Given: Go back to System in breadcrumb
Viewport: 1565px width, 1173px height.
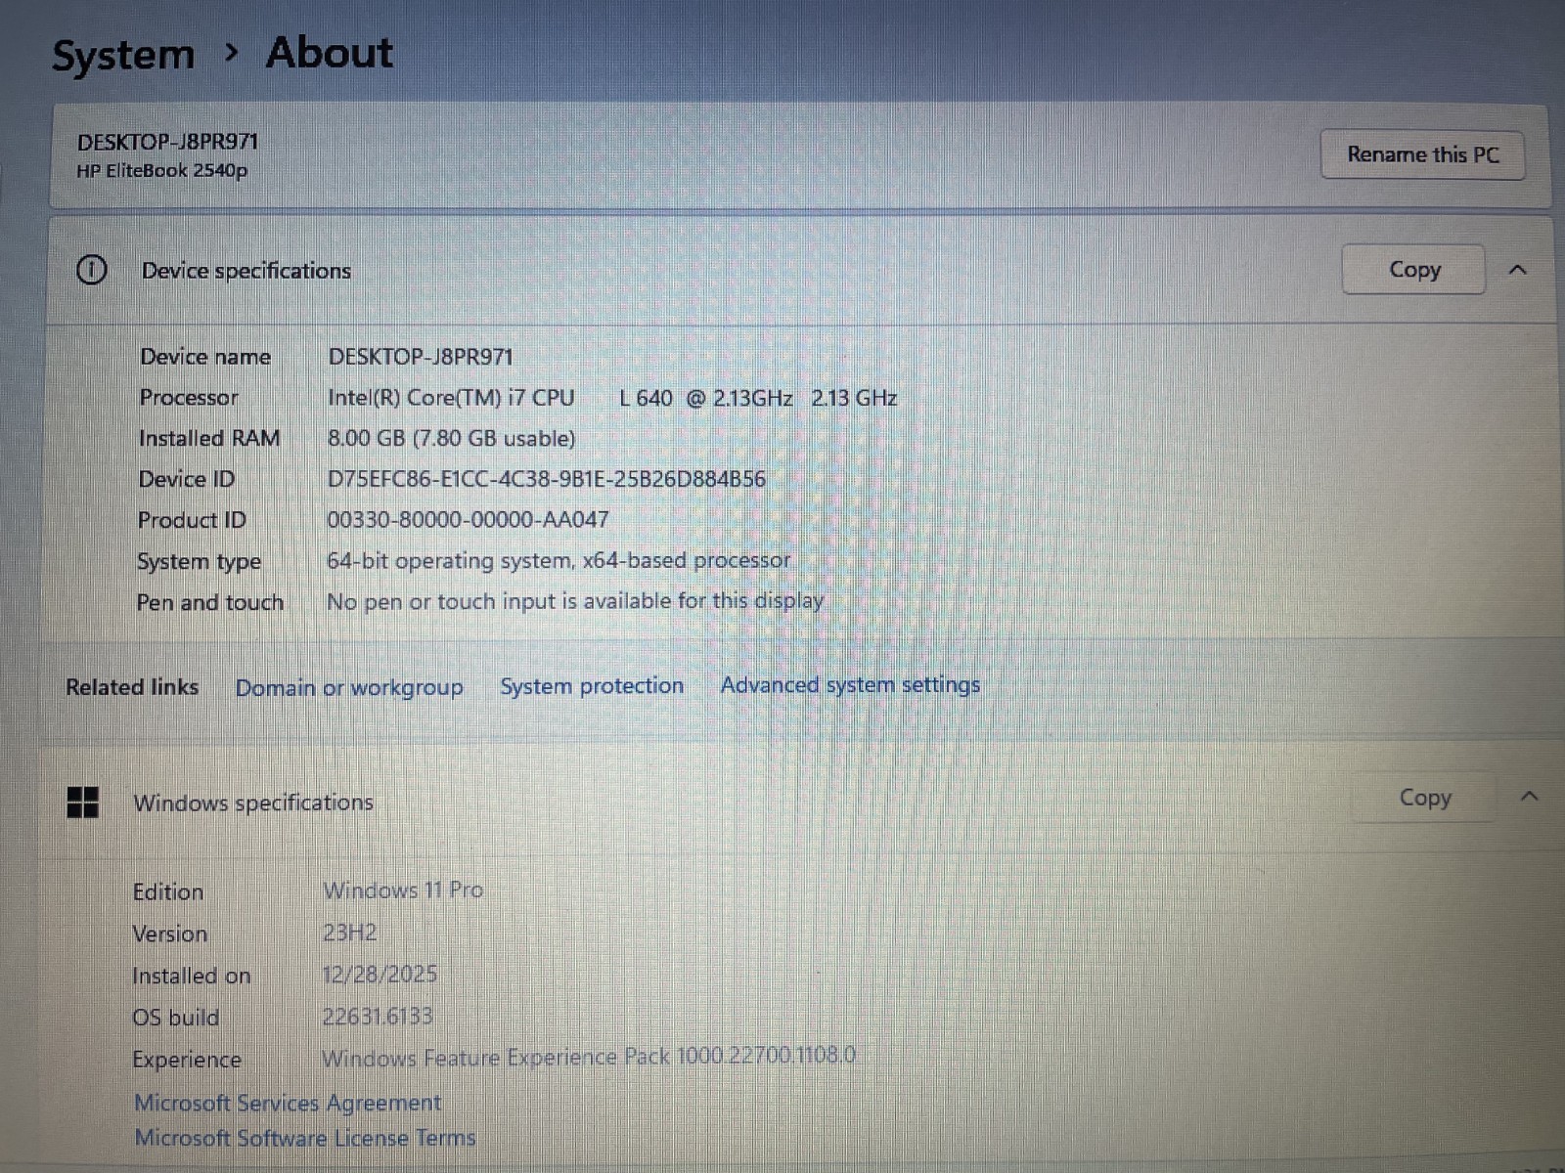Looking at the screenshot, I should click(x=123, y=55).
